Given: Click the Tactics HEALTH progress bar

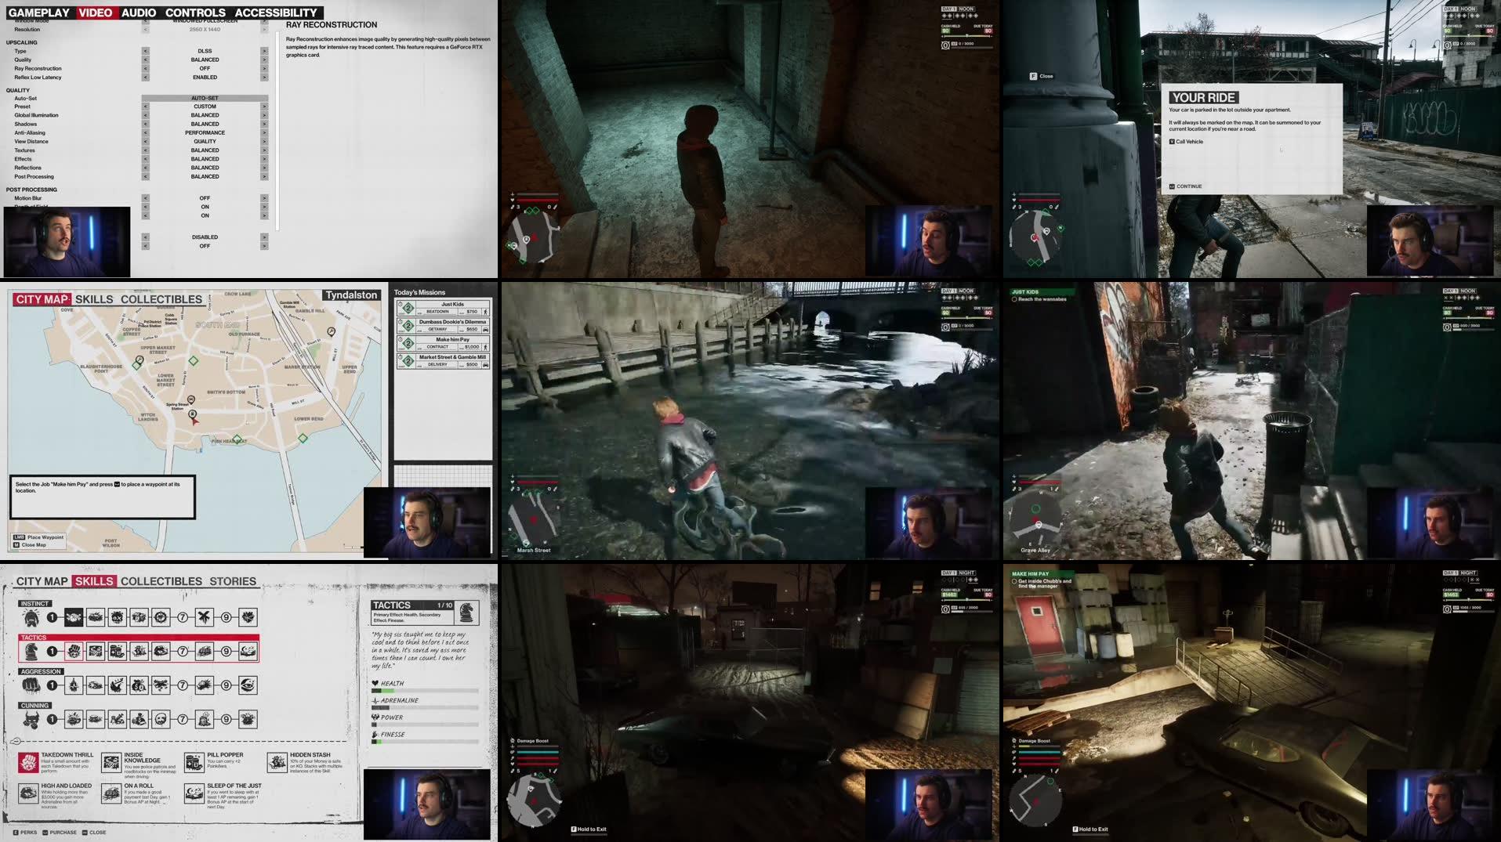Looking at the screenshot, I should tap(425, 691).
